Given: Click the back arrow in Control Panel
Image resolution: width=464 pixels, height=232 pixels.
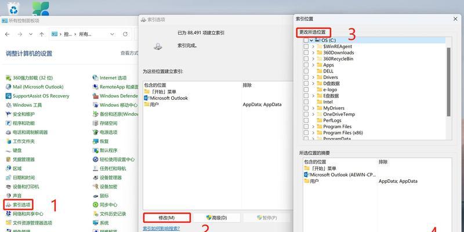Looking at the screenshot, I should (x=8, y=34).
